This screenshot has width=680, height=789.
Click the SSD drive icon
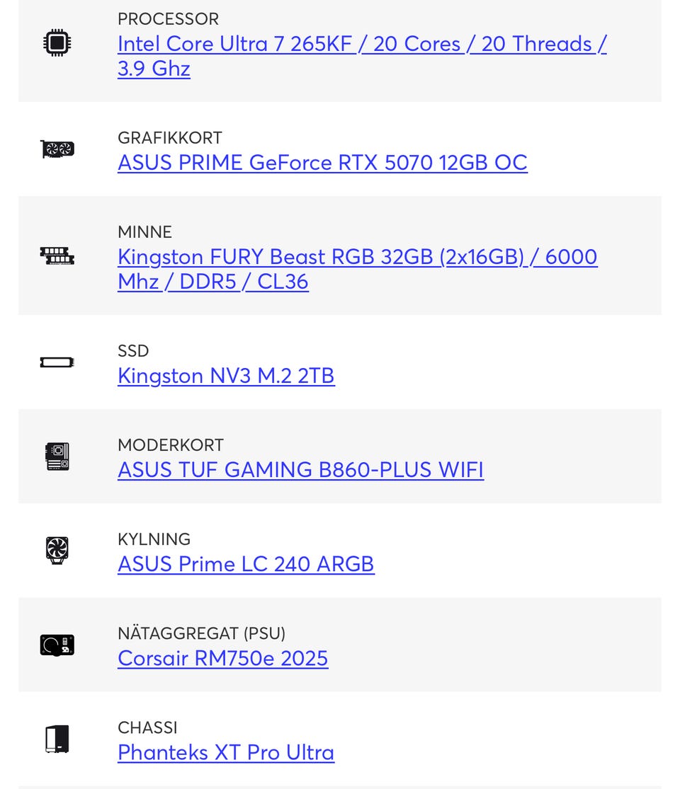coord(57,363)
